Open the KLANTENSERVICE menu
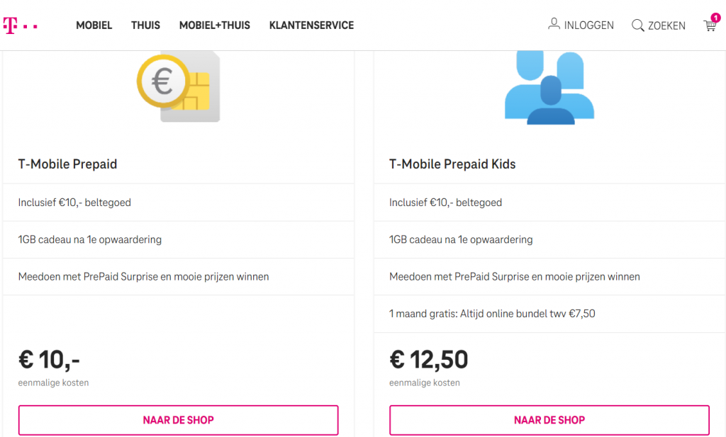The image size is (726, 437). pyautogui.click(x=311, y=25)
